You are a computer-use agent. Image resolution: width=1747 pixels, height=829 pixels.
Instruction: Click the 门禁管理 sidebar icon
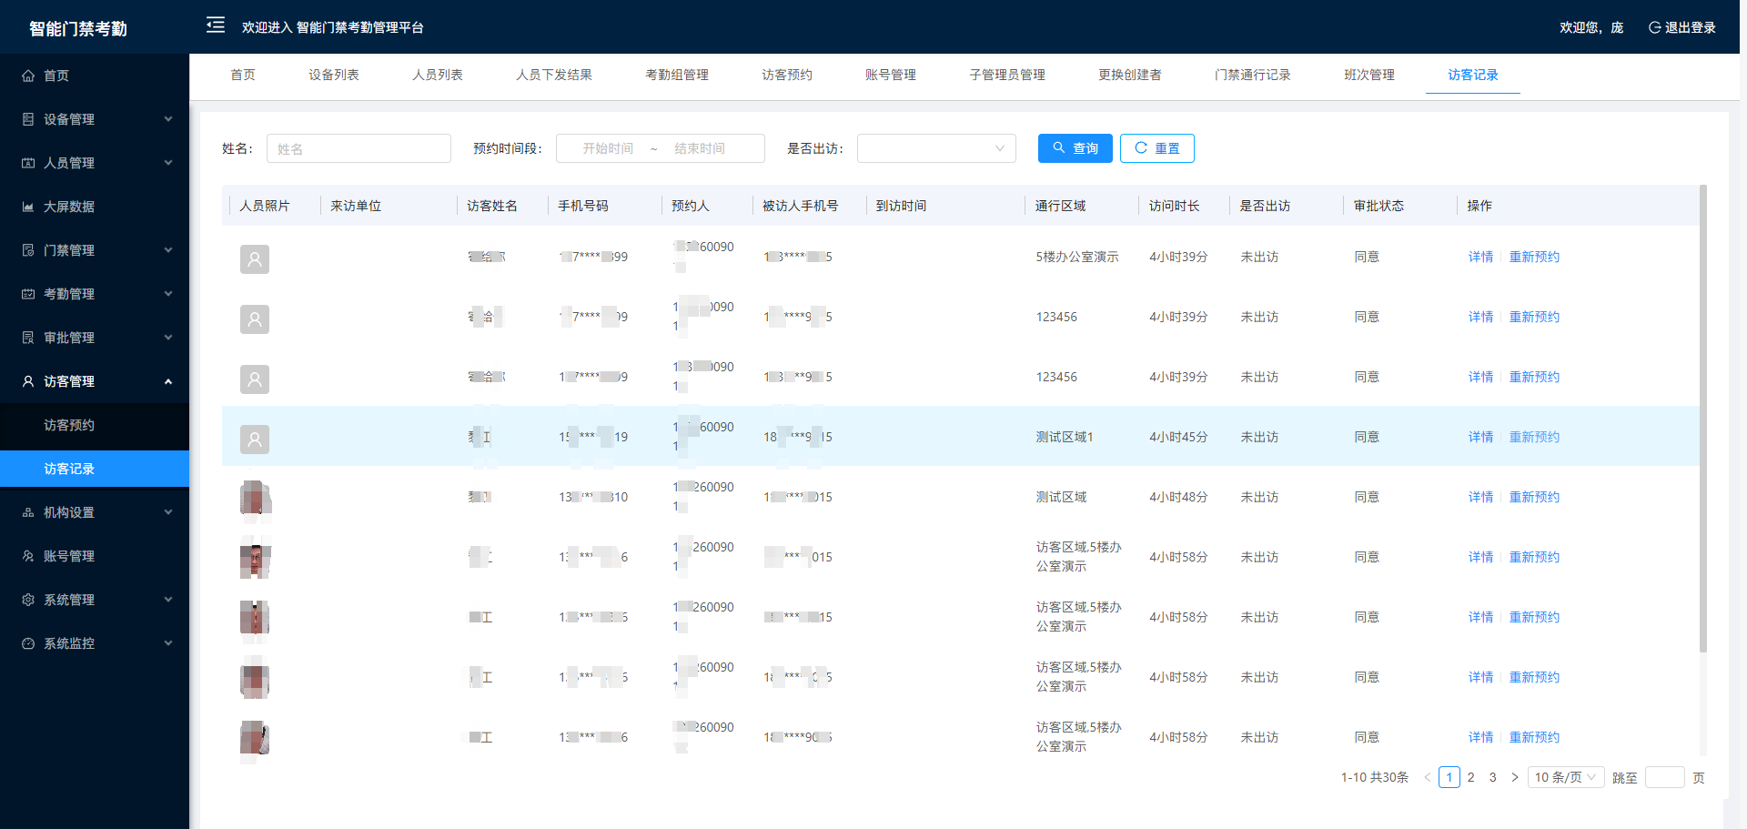click(28, 250)
